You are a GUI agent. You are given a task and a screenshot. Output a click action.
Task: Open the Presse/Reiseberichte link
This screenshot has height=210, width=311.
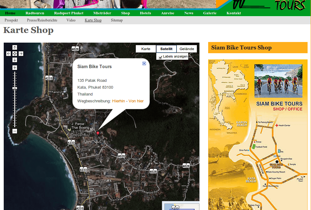(42, 20)
